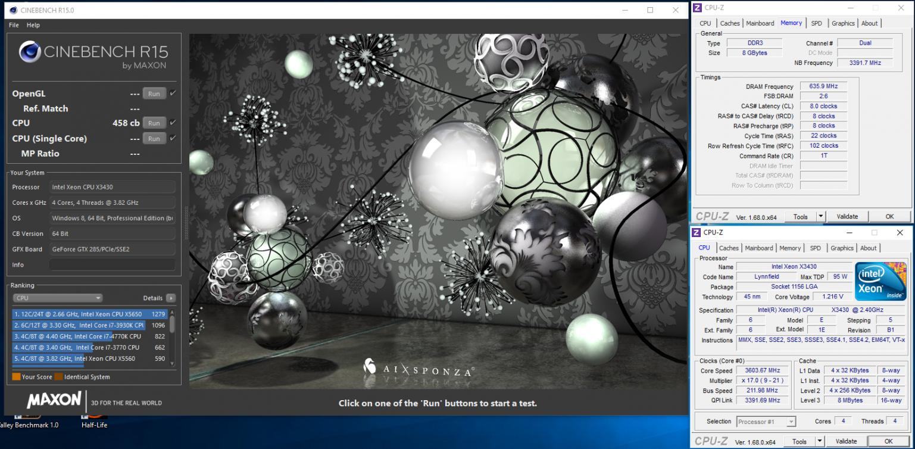Click the DRAM Frequency value field

coord(823,86)
